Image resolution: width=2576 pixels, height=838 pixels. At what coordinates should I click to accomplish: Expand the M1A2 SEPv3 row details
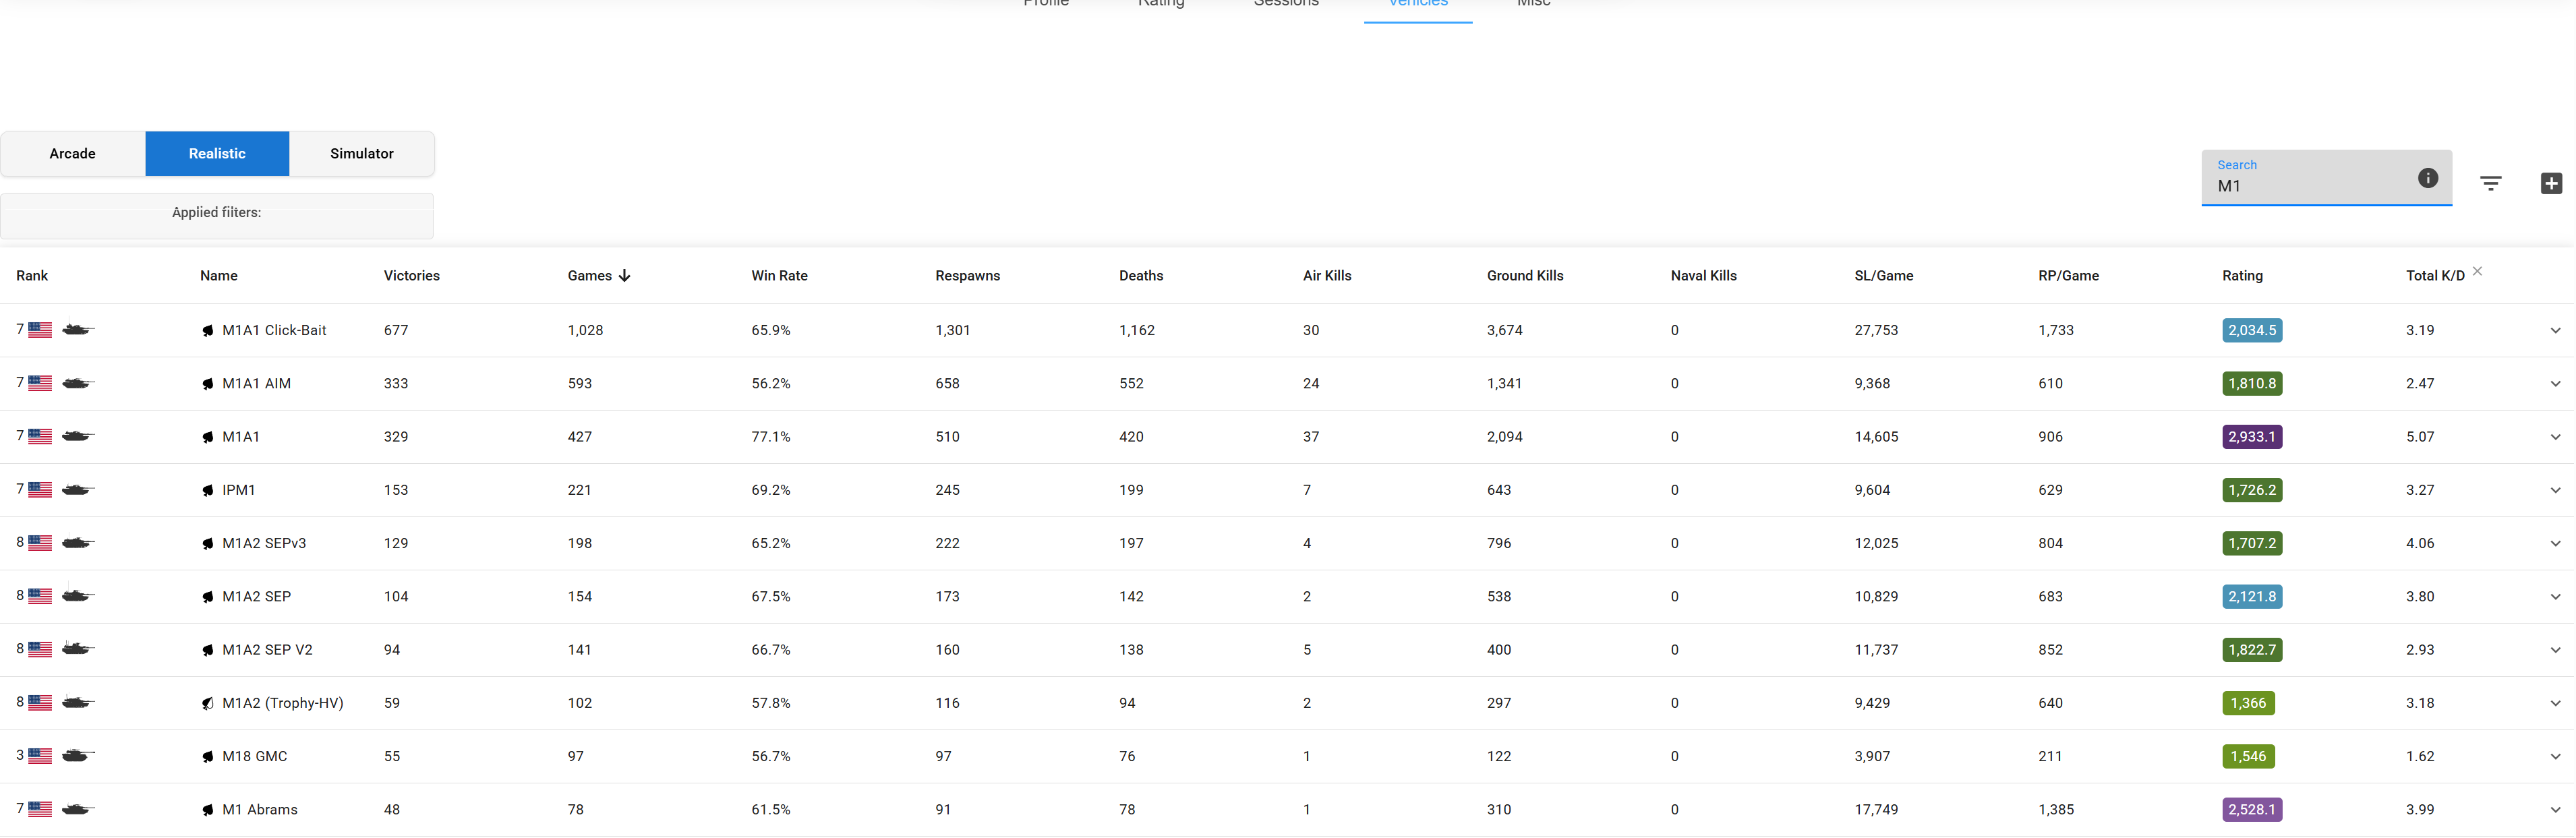click(x=2555, y=544)
